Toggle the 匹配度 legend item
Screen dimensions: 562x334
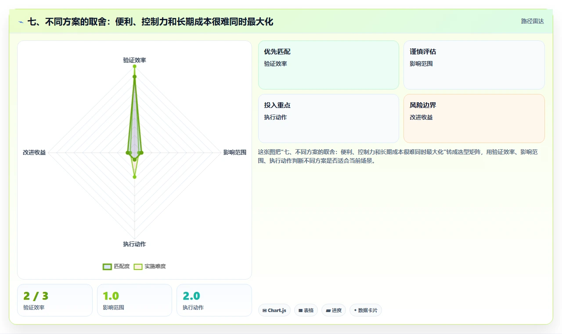116,266
